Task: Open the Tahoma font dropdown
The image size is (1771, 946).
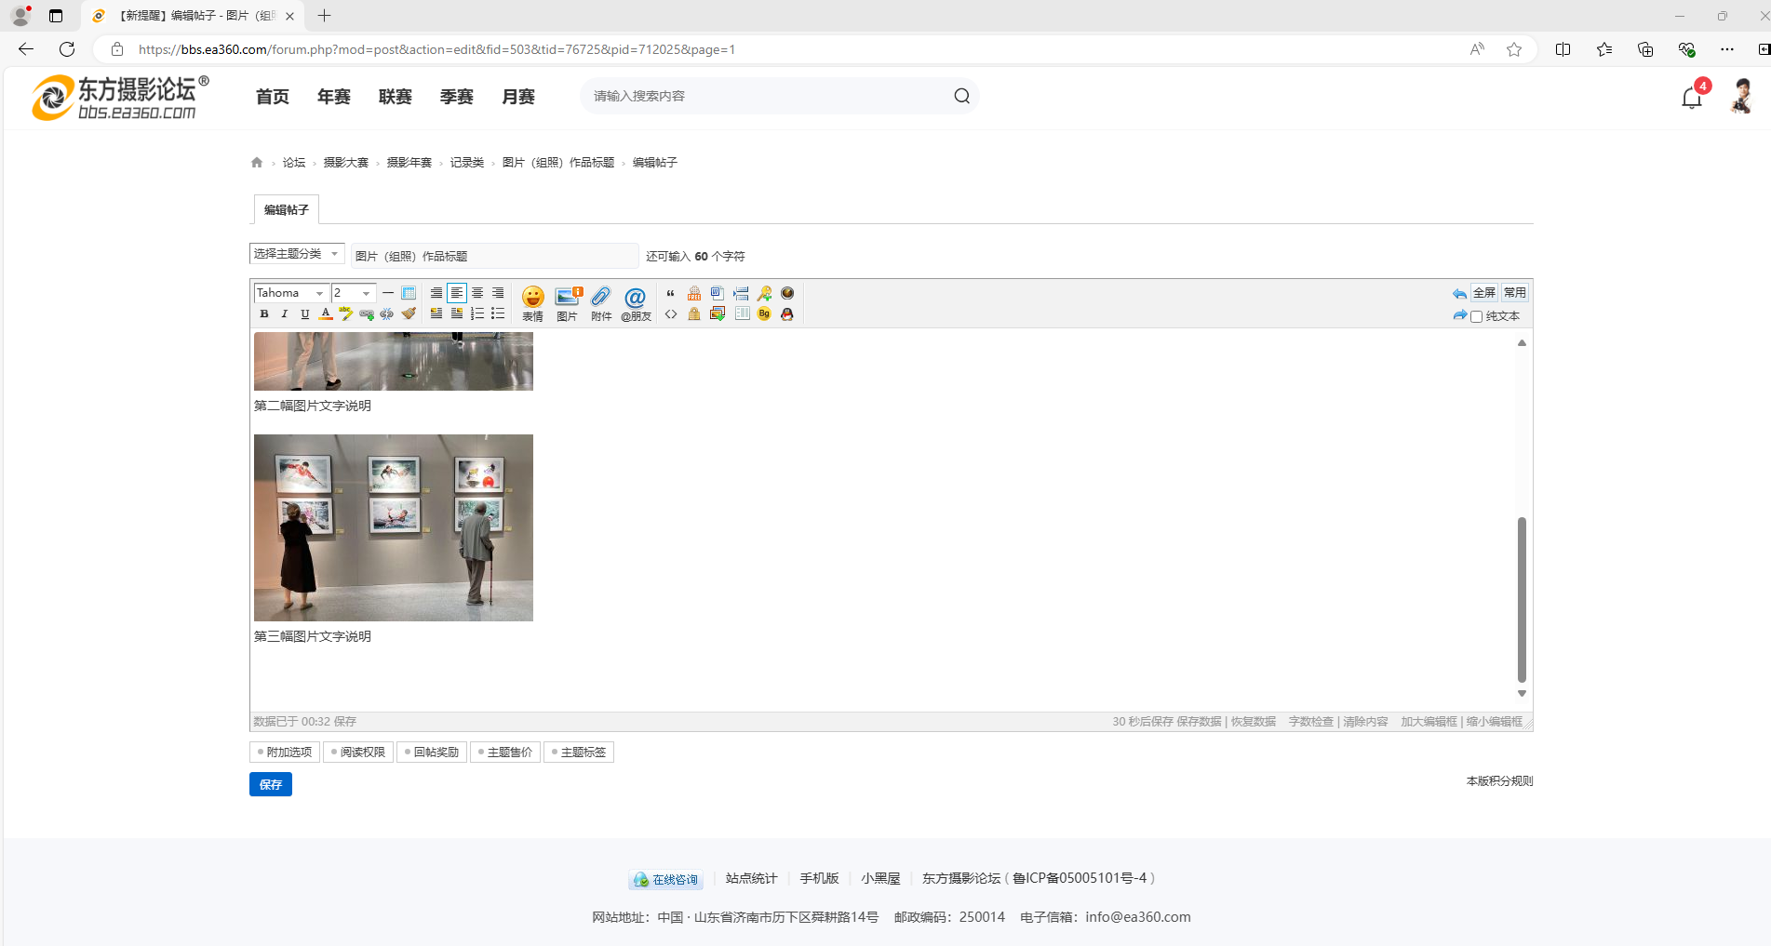Action: click(290, 293)
